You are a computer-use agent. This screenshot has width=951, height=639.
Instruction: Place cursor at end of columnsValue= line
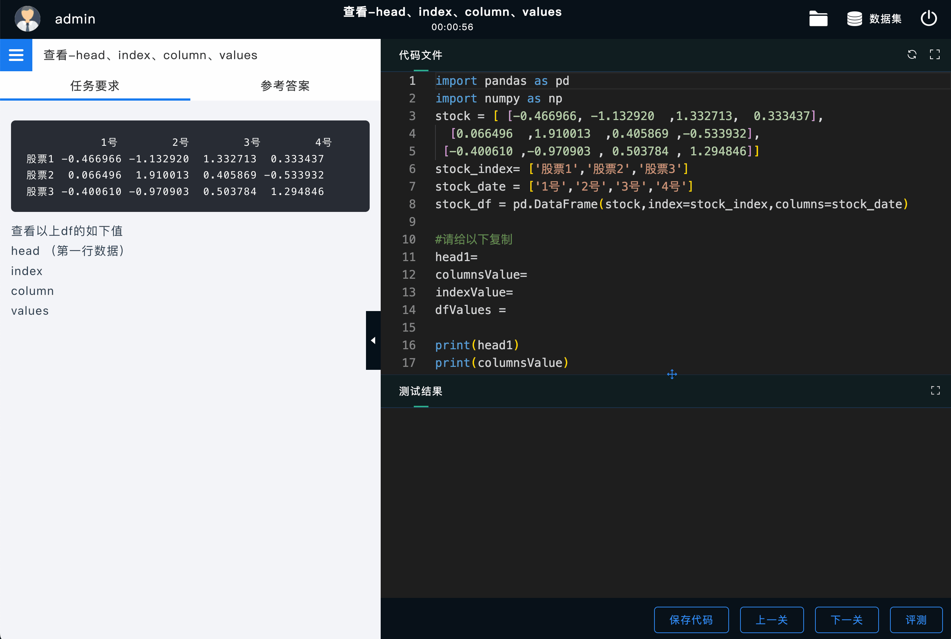[x=528, y=275]
